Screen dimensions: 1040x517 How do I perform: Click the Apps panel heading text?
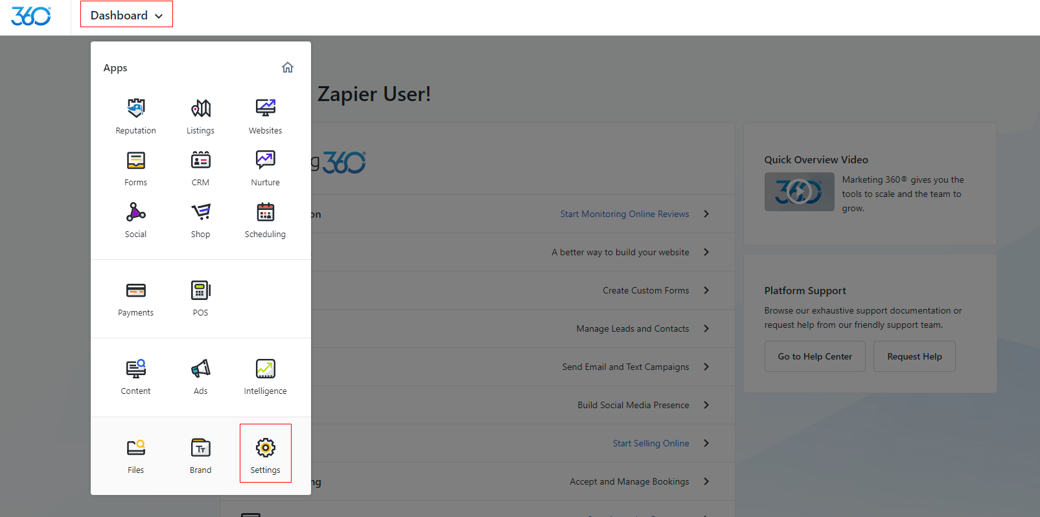[115, 68]
